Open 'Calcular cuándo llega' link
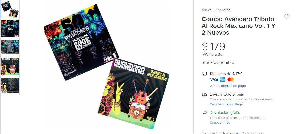Image resolution: width=297 pixels, height=134 pixels. click(226, 104)
